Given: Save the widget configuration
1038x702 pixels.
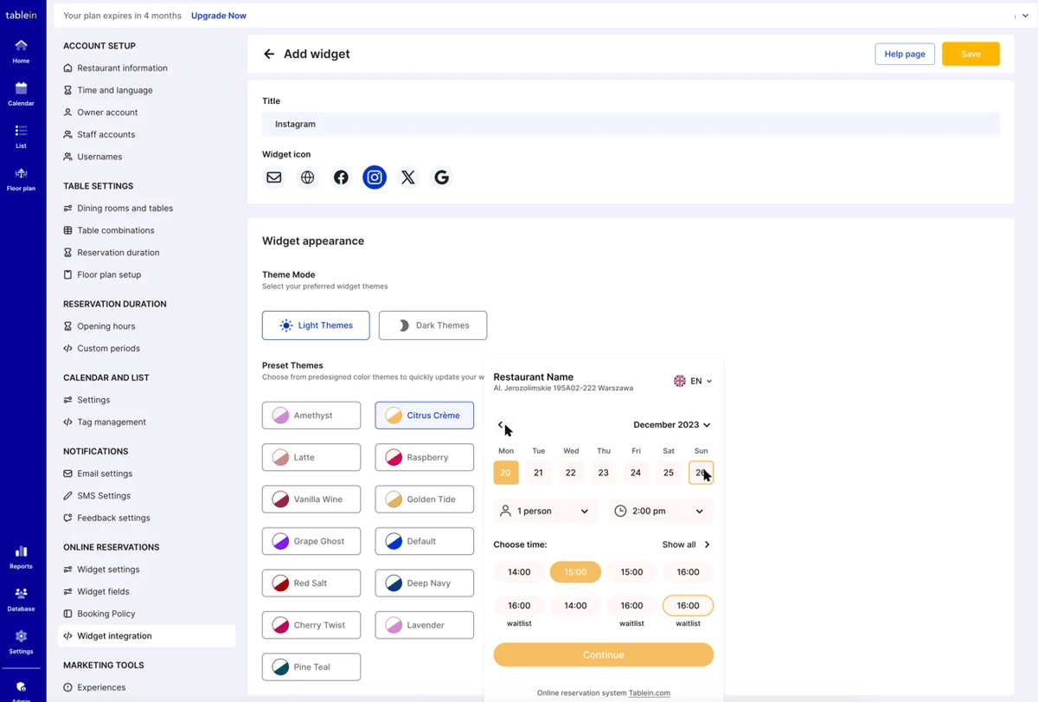Looking at the screenshot, I should coord(971,53).
